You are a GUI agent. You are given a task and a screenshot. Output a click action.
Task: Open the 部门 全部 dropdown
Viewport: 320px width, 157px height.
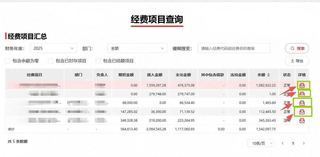click(137, 48)
